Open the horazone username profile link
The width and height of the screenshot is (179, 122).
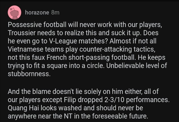(x=37, y=13)
